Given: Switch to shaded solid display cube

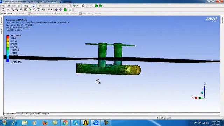Looking at the screenshot, I should tap(56, 10).
